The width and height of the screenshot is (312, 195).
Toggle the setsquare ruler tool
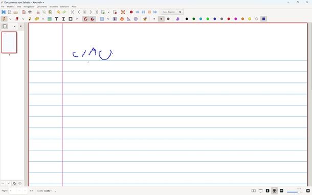(x=129, y=19)
